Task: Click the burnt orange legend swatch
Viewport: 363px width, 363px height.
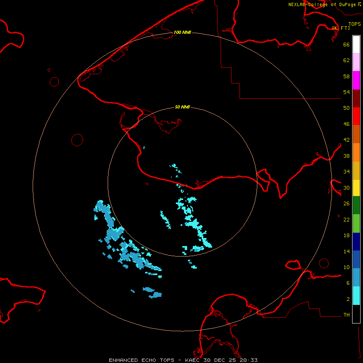Action: pyautogui.click(x=356, y=134)
